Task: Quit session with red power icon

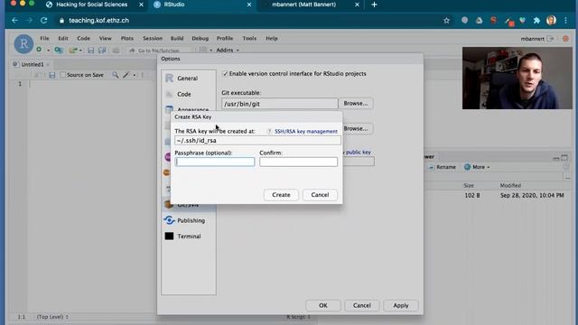Action: (x=565, y=38)
